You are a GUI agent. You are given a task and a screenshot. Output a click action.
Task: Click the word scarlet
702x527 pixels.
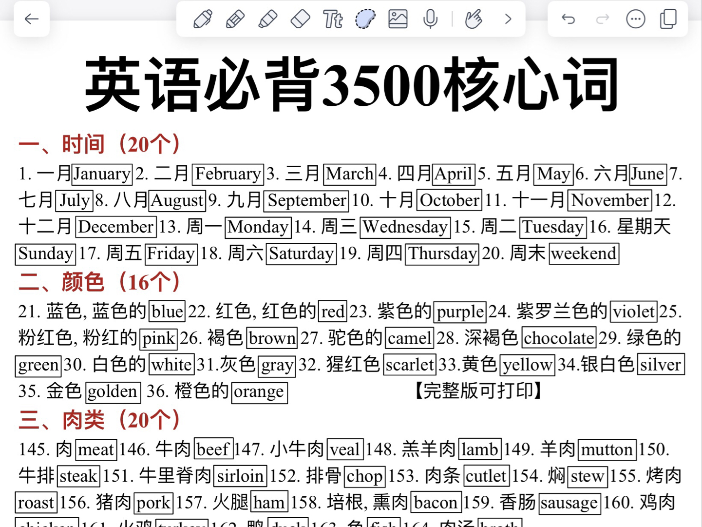point(409,365)
